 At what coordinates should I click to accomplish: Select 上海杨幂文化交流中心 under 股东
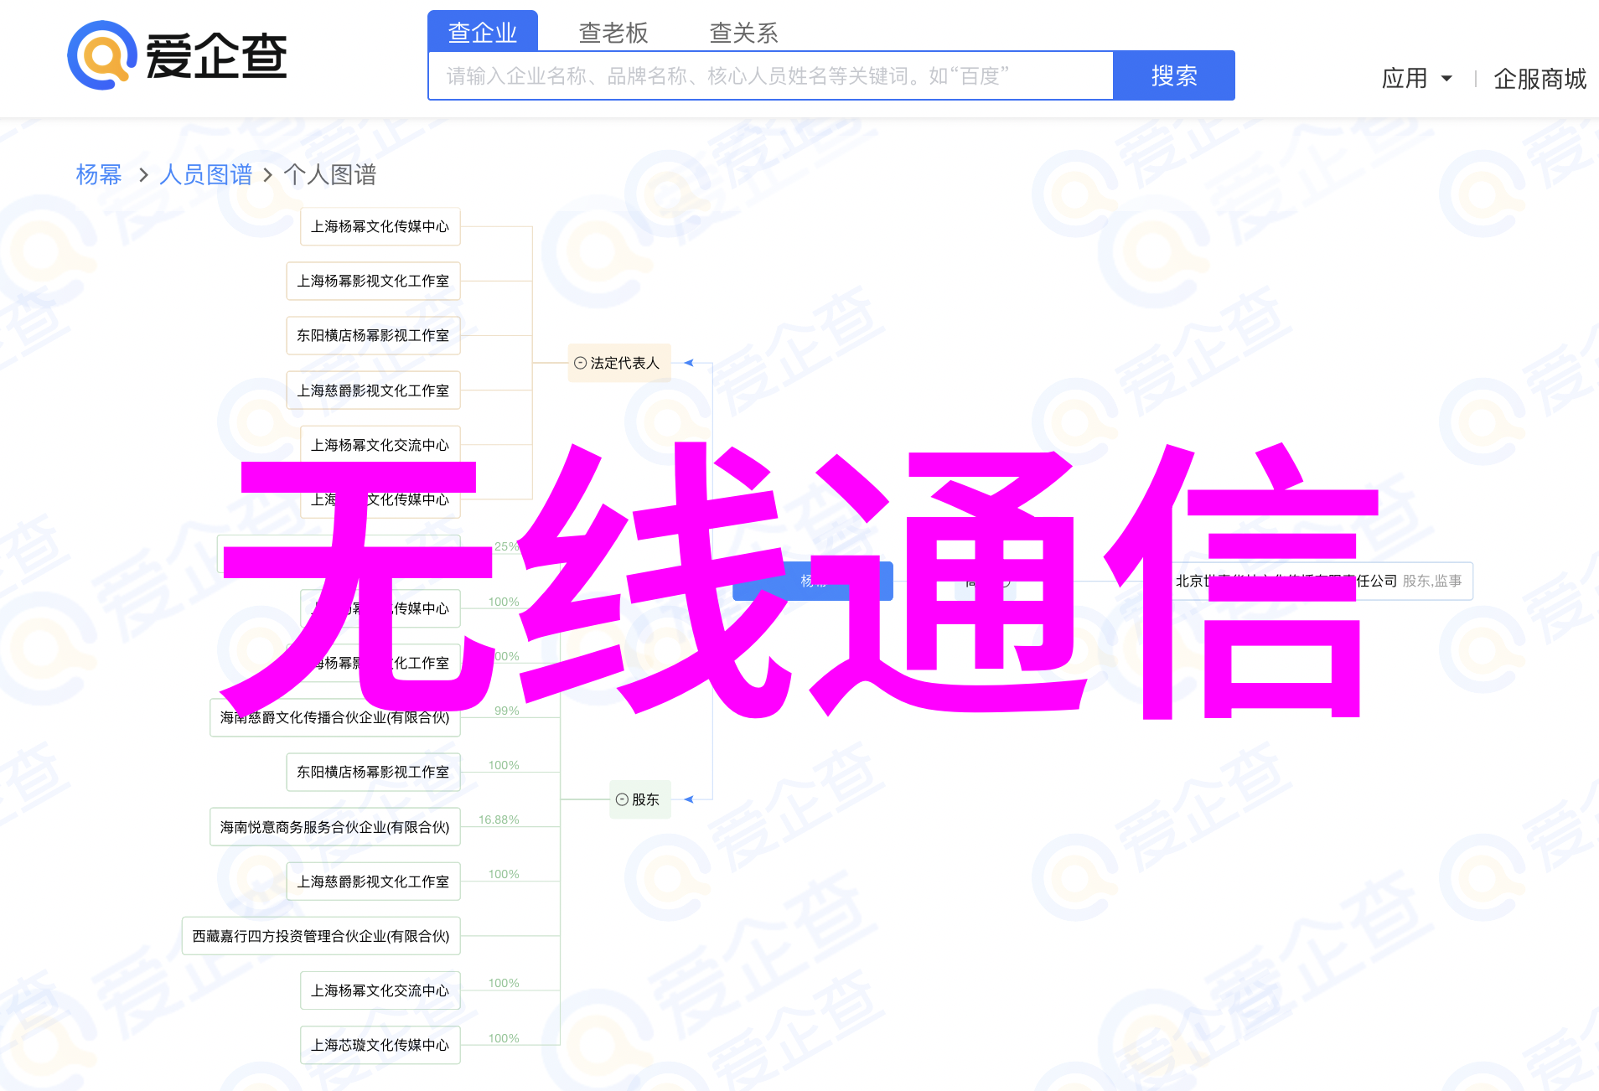pos(380,990)
